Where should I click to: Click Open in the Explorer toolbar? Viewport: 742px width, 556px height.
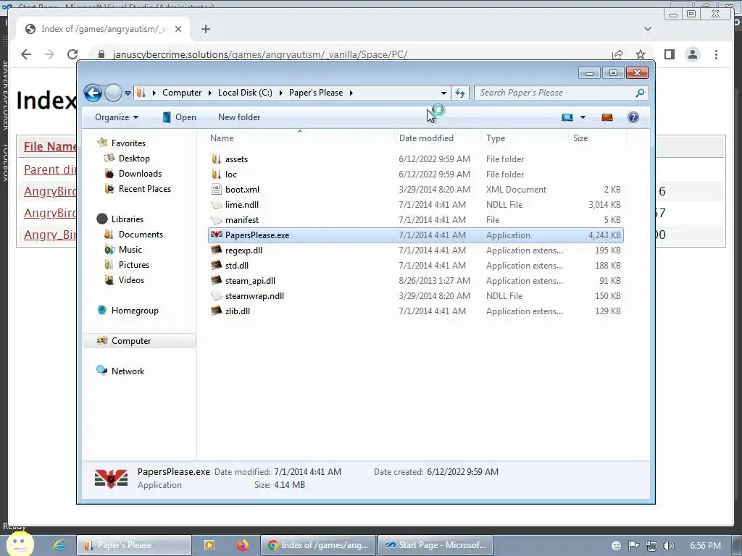tap(180, 117)
